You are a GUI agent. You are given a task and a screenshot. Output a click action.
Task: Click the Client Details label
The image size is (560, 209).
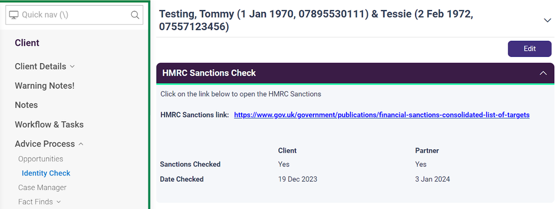point(40,66)
